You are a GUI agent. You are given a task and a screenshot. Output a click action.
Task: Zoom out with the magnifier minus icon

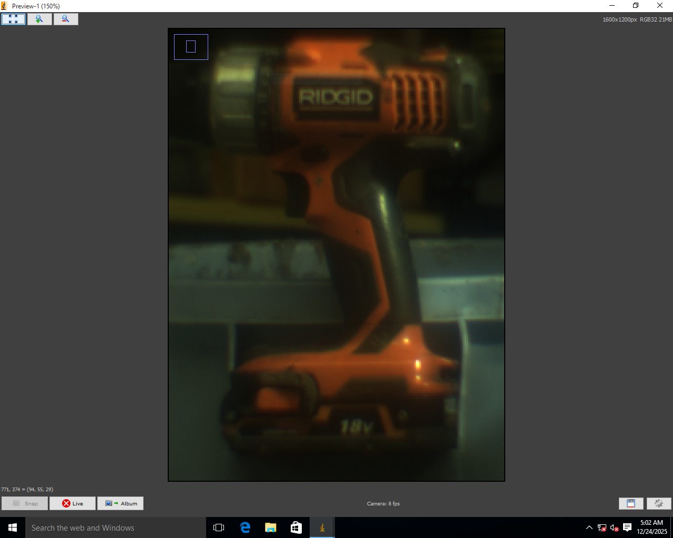coord(66,19)
